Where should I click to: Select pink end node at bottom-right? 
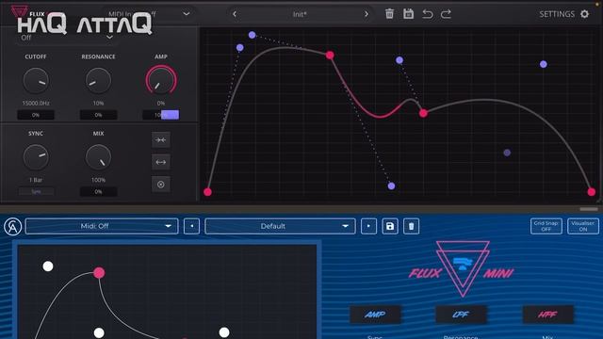click(x=592, y=192)
